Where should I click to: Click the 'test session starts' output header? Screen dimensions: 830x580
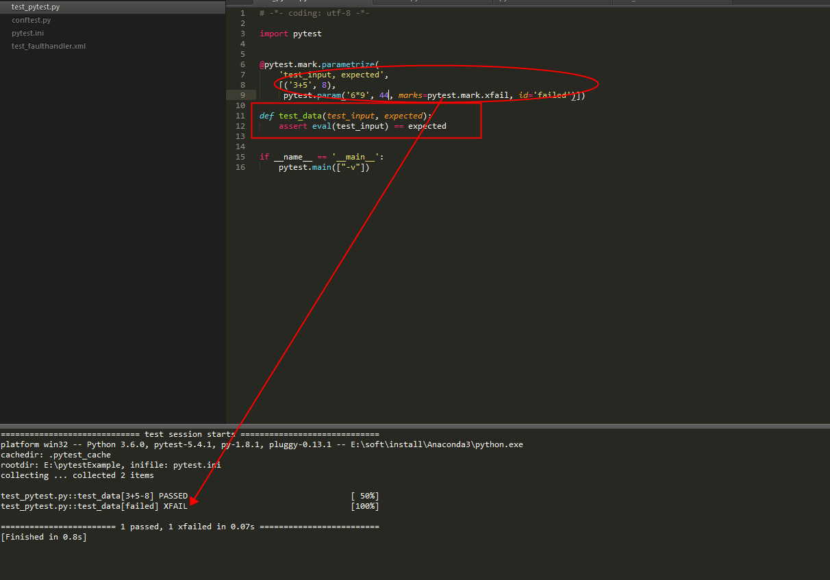point(190,434)
